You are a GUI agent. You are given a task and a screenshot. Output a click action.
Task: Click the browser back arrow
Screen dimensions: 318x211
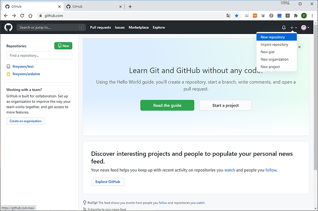(x=6, y=16)
